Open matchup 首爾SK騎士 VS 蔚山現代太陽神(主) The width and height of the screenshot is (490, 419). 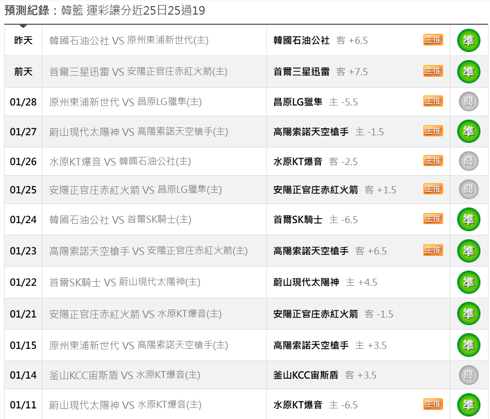tap(125, 282)
